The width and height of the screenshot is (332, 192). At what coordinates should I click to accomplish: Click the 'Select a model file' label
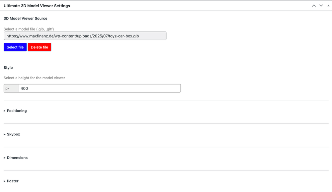pyautogui.click(x=29, y=29)
